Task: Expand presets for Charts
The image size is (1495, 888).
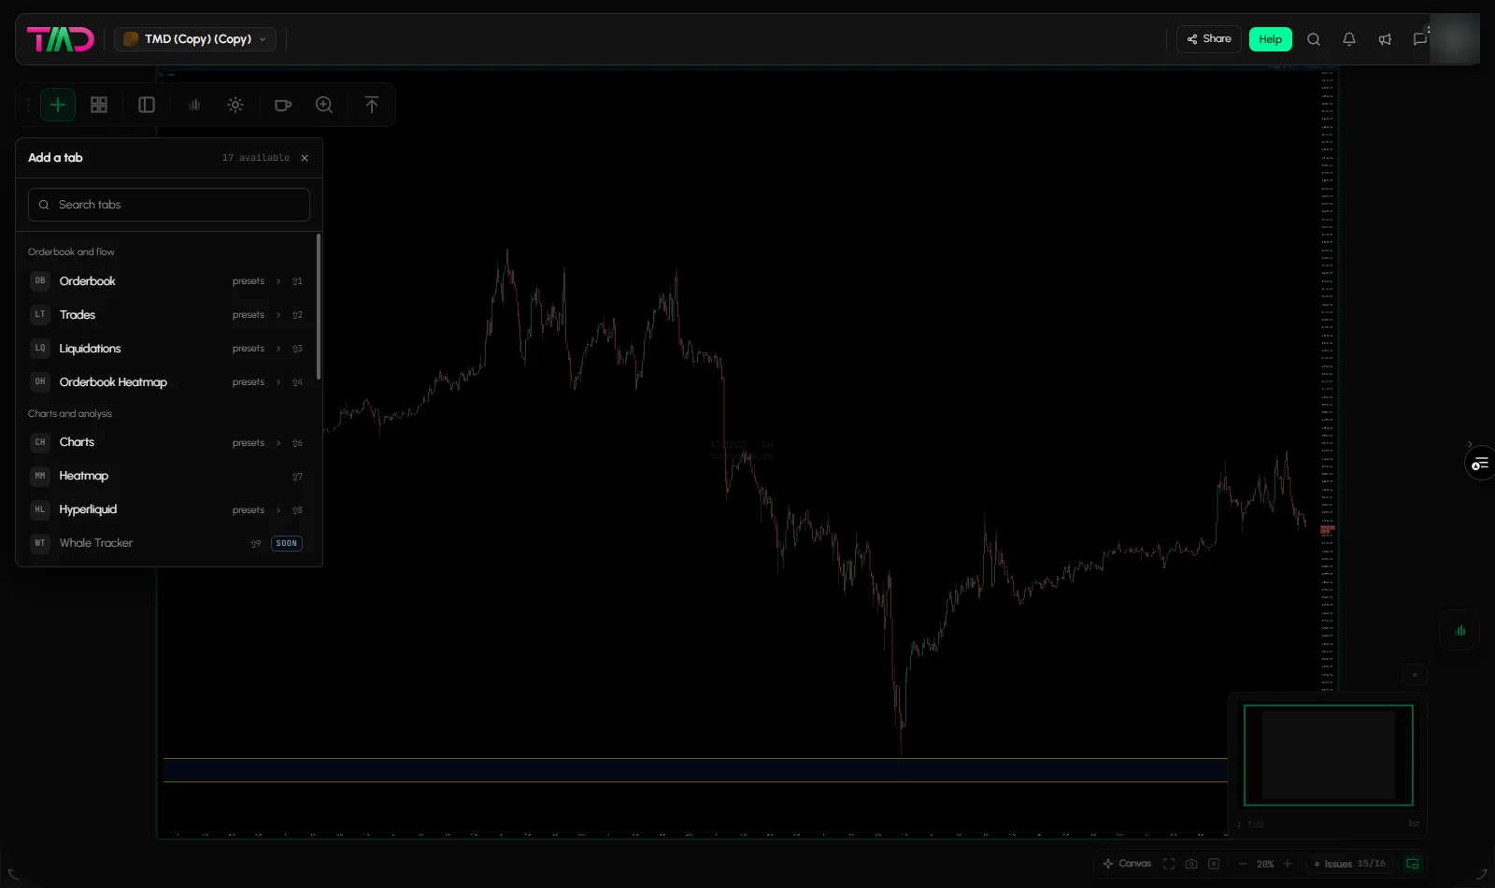Action: pyautogui.click(x=256, y=443)
